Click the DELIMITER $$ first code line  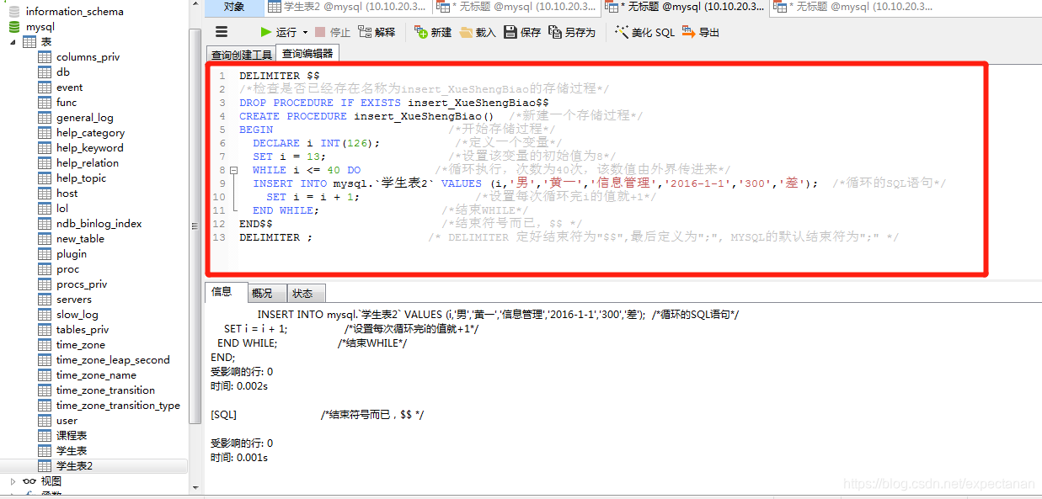click(279, 76)
